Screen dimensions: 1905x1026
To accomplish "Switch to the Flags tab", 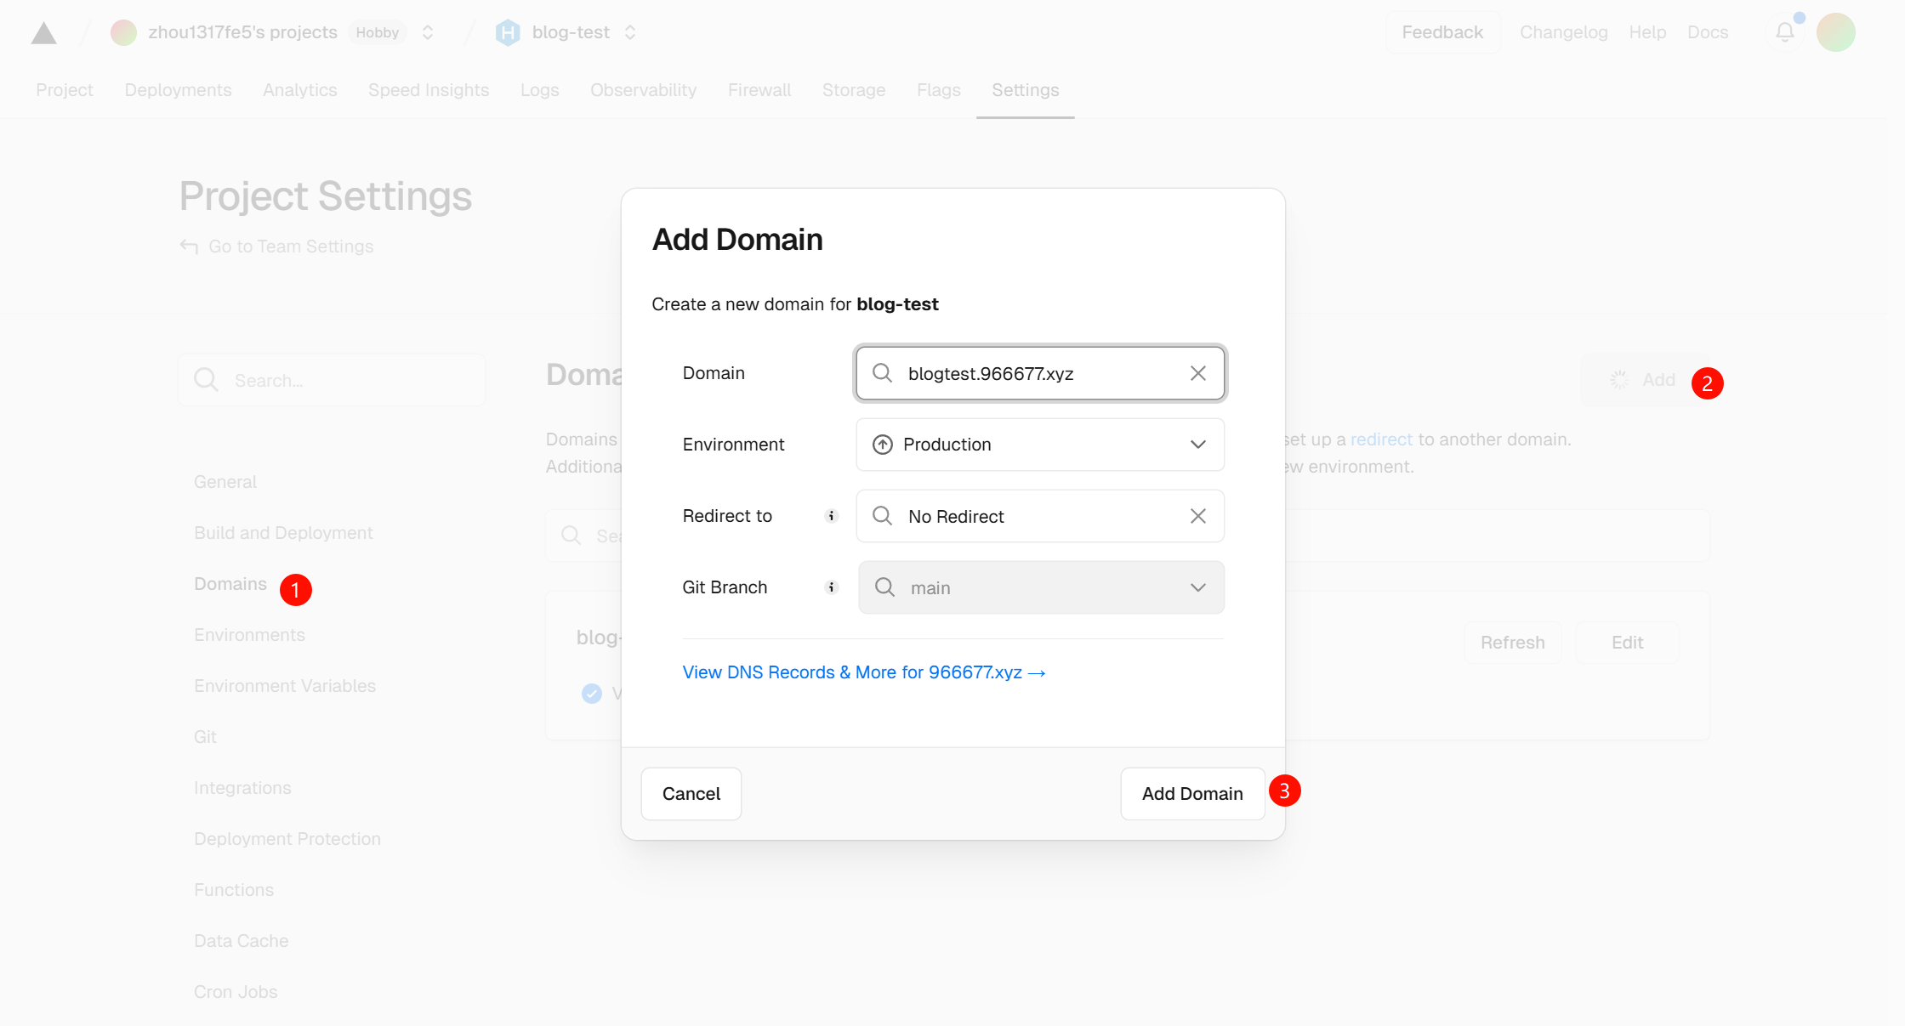I will (x=938, y=90).
